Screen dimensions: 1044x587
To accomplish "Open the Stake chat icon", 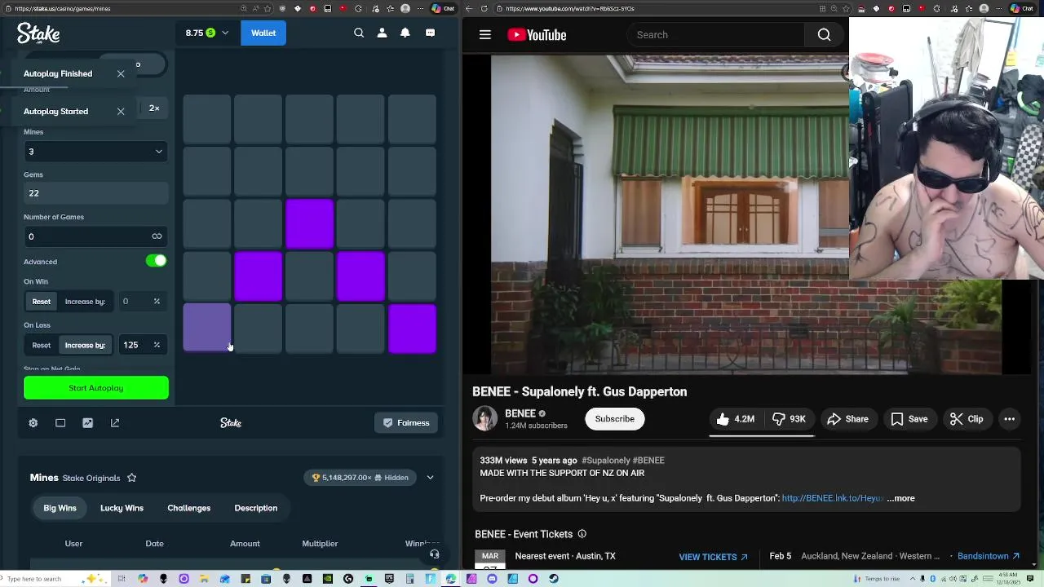I will 430,33.
